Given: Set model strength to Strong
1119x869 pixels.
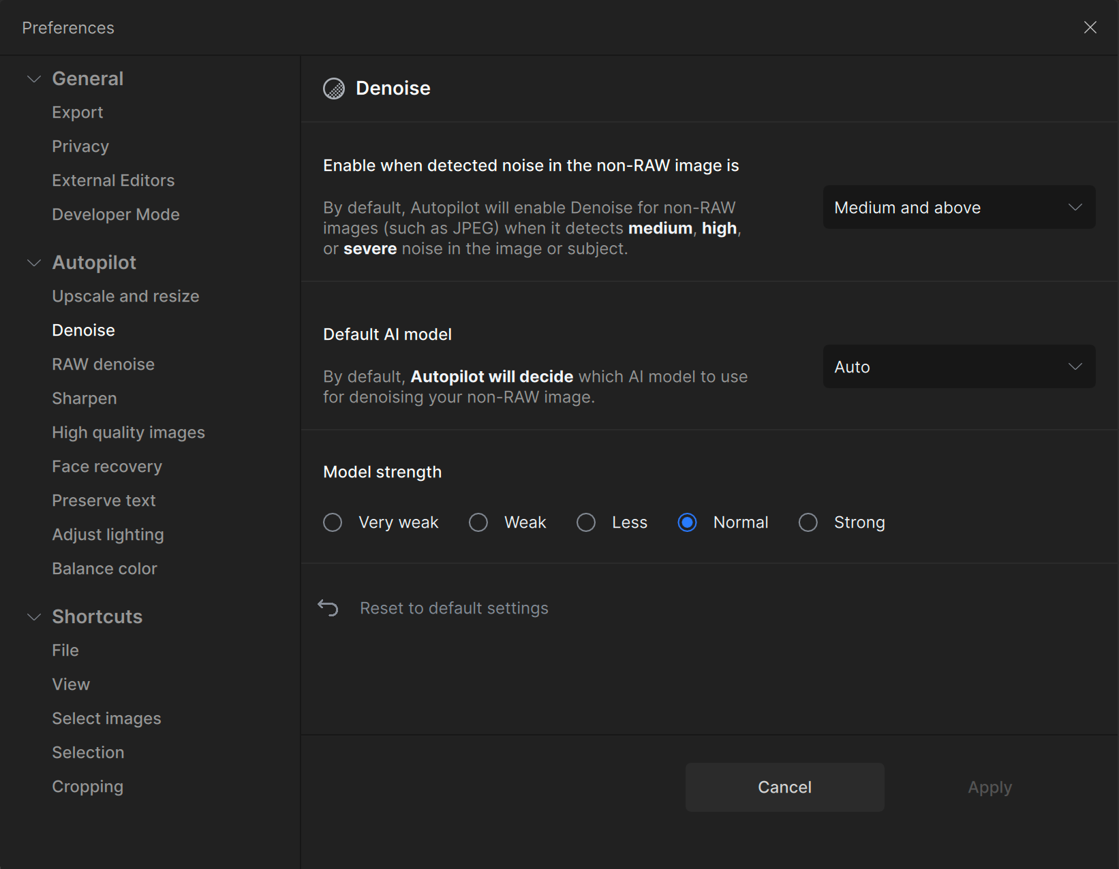Looking at the screenshot, I should pos(808,522).
